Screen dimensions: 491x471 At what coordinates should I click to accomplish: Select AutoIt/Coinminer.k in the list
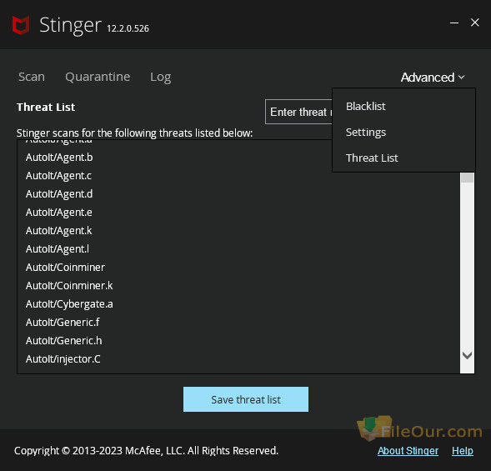point(69,286)
